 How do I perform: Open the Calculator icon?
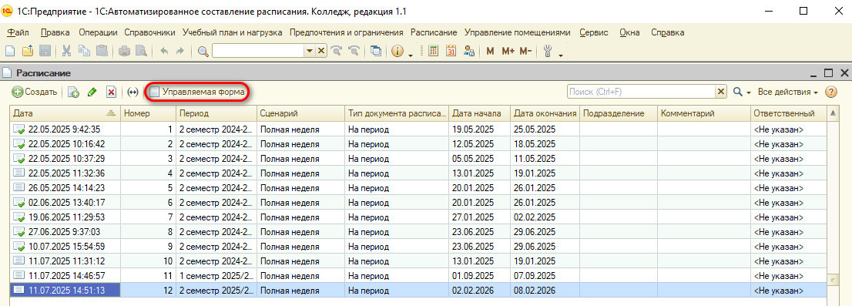click(434, 51)
